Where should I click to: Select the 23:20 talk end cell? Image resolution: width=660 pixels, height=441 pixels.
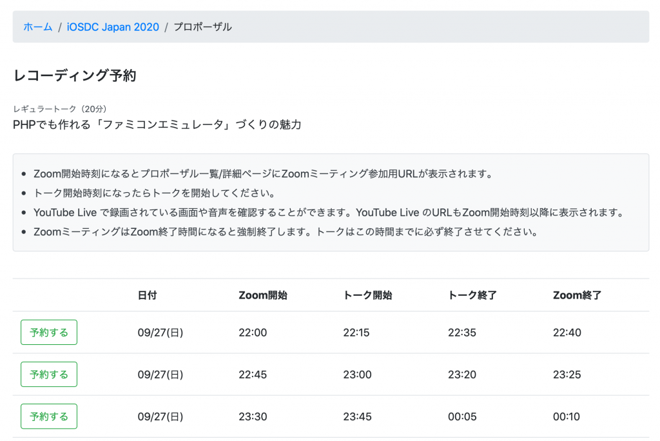(x=461, y=375)
